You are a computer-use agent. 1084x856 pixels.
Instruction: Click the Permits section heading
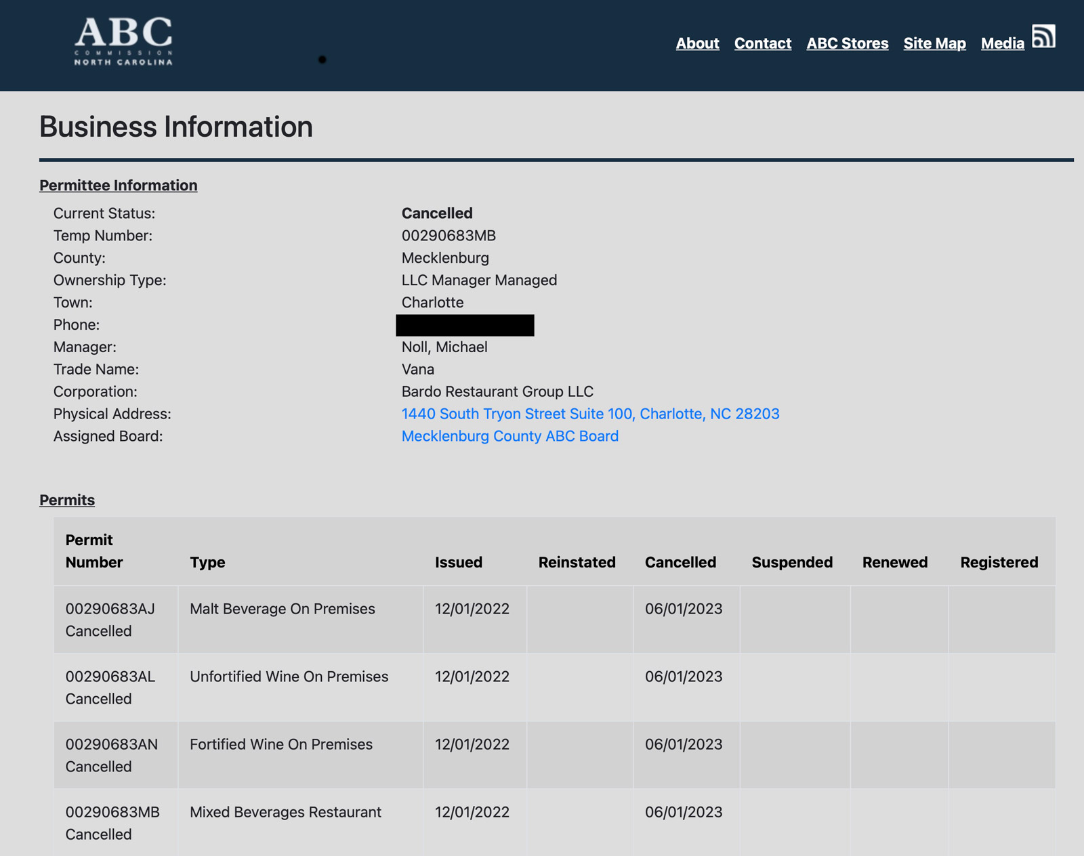tap(67, 500)
